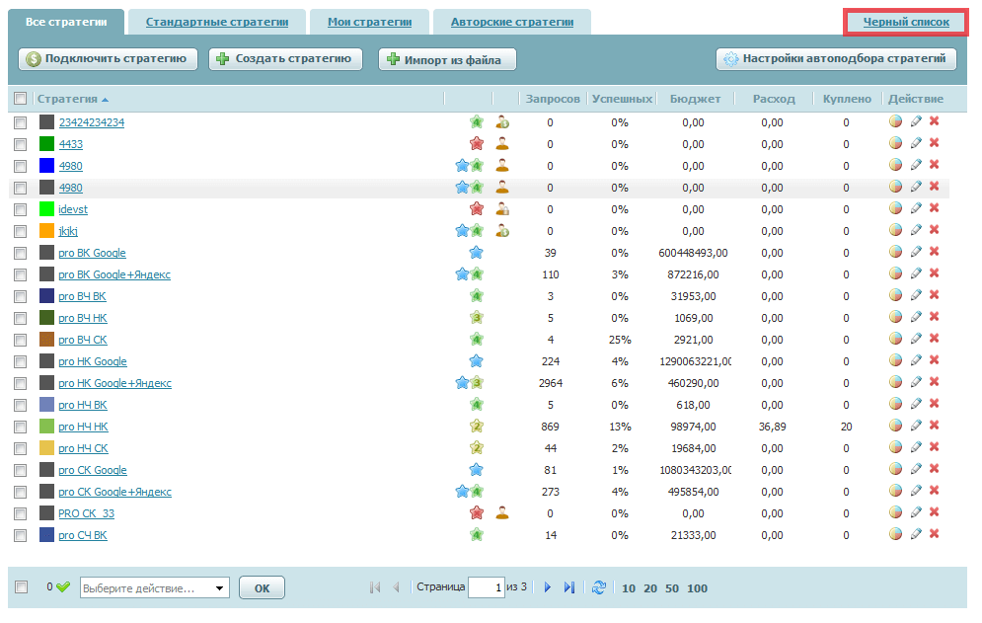Open the "Выберите действие…" dropdown
The image size is (982, 623).
pos(155,587)
